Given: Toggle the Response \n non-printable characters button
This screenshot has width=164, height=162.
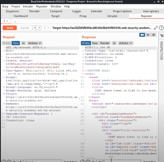Looking at the screenshot, I should click(x=114, y=43).
